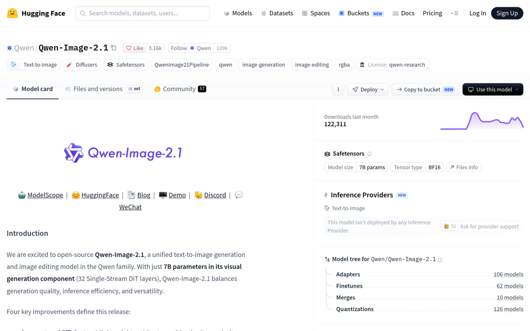
Task: Focus the search models input field
Action: coord(143,13)
